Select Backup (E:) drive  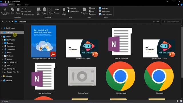(11, 69)
